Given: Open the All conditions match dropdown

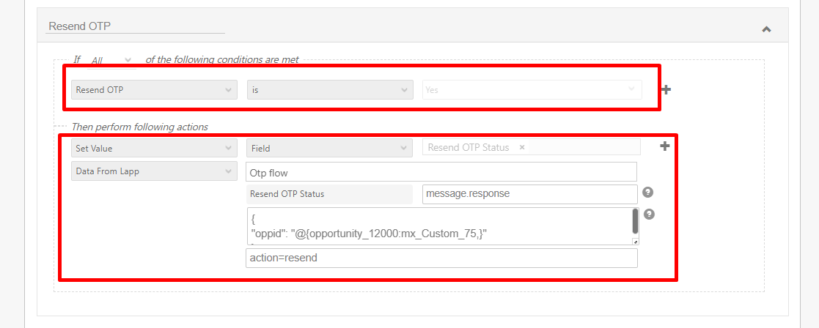Looking at the screenshot, I should tap(111, 60).
